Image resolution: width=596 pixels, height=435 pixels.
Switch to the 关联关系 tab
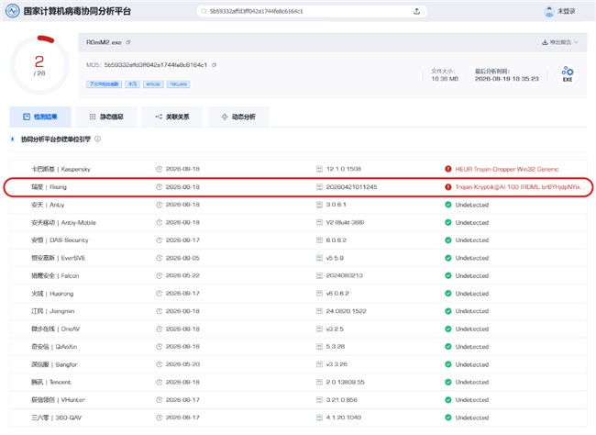(x=172, y=117)
